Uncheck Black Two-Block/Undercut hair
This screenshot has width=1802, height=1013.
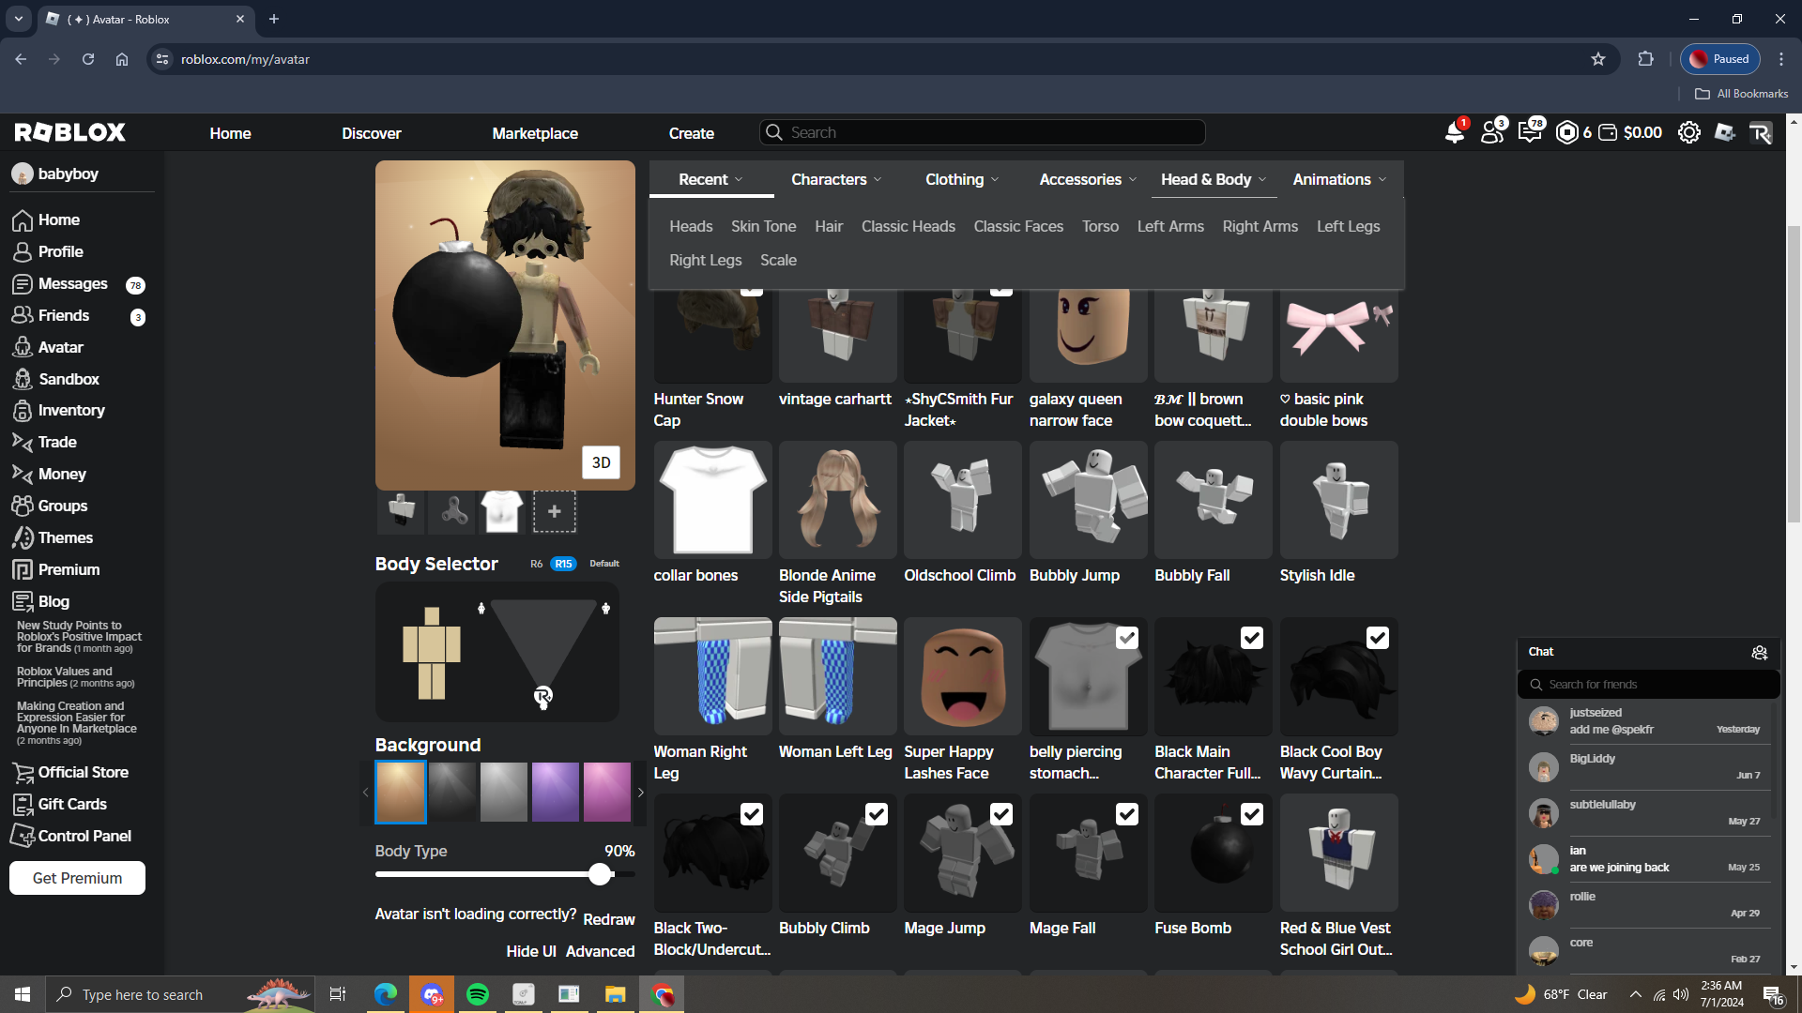point(752,814)
